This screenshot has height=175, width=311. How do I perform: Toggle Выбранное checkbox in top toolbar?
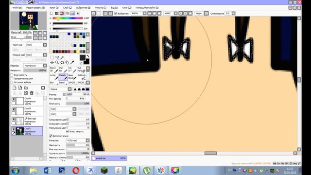coord(116,14)
